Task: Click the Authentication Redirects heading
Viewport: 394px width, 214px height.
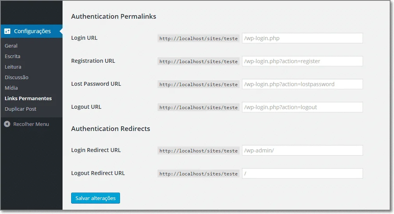Action: (x=111, y=129)
